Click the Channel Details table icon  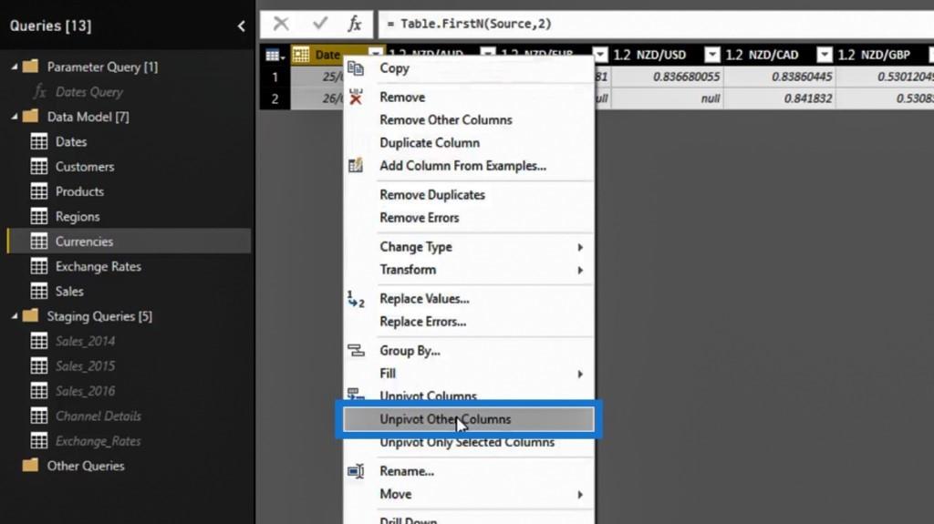[39, 416]
